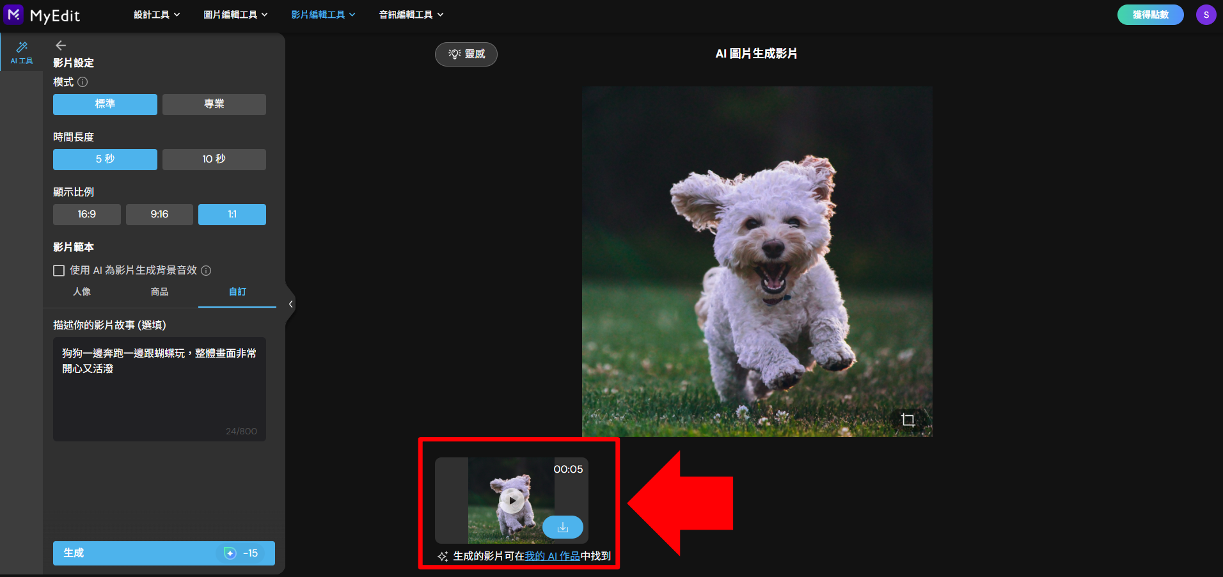Select the 16:9 aspect ratio

(x=87, y=214)
